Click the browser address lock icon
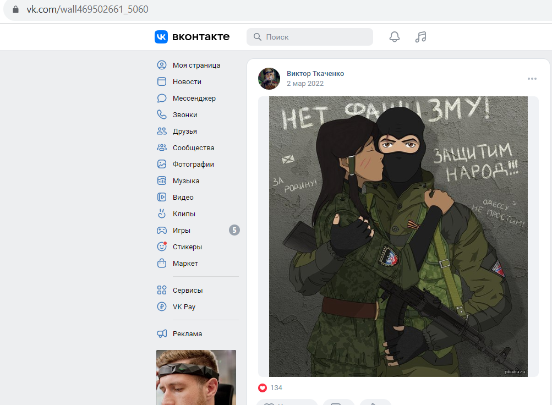The width and height of the screenshot is (552, 405). point(15,9)
